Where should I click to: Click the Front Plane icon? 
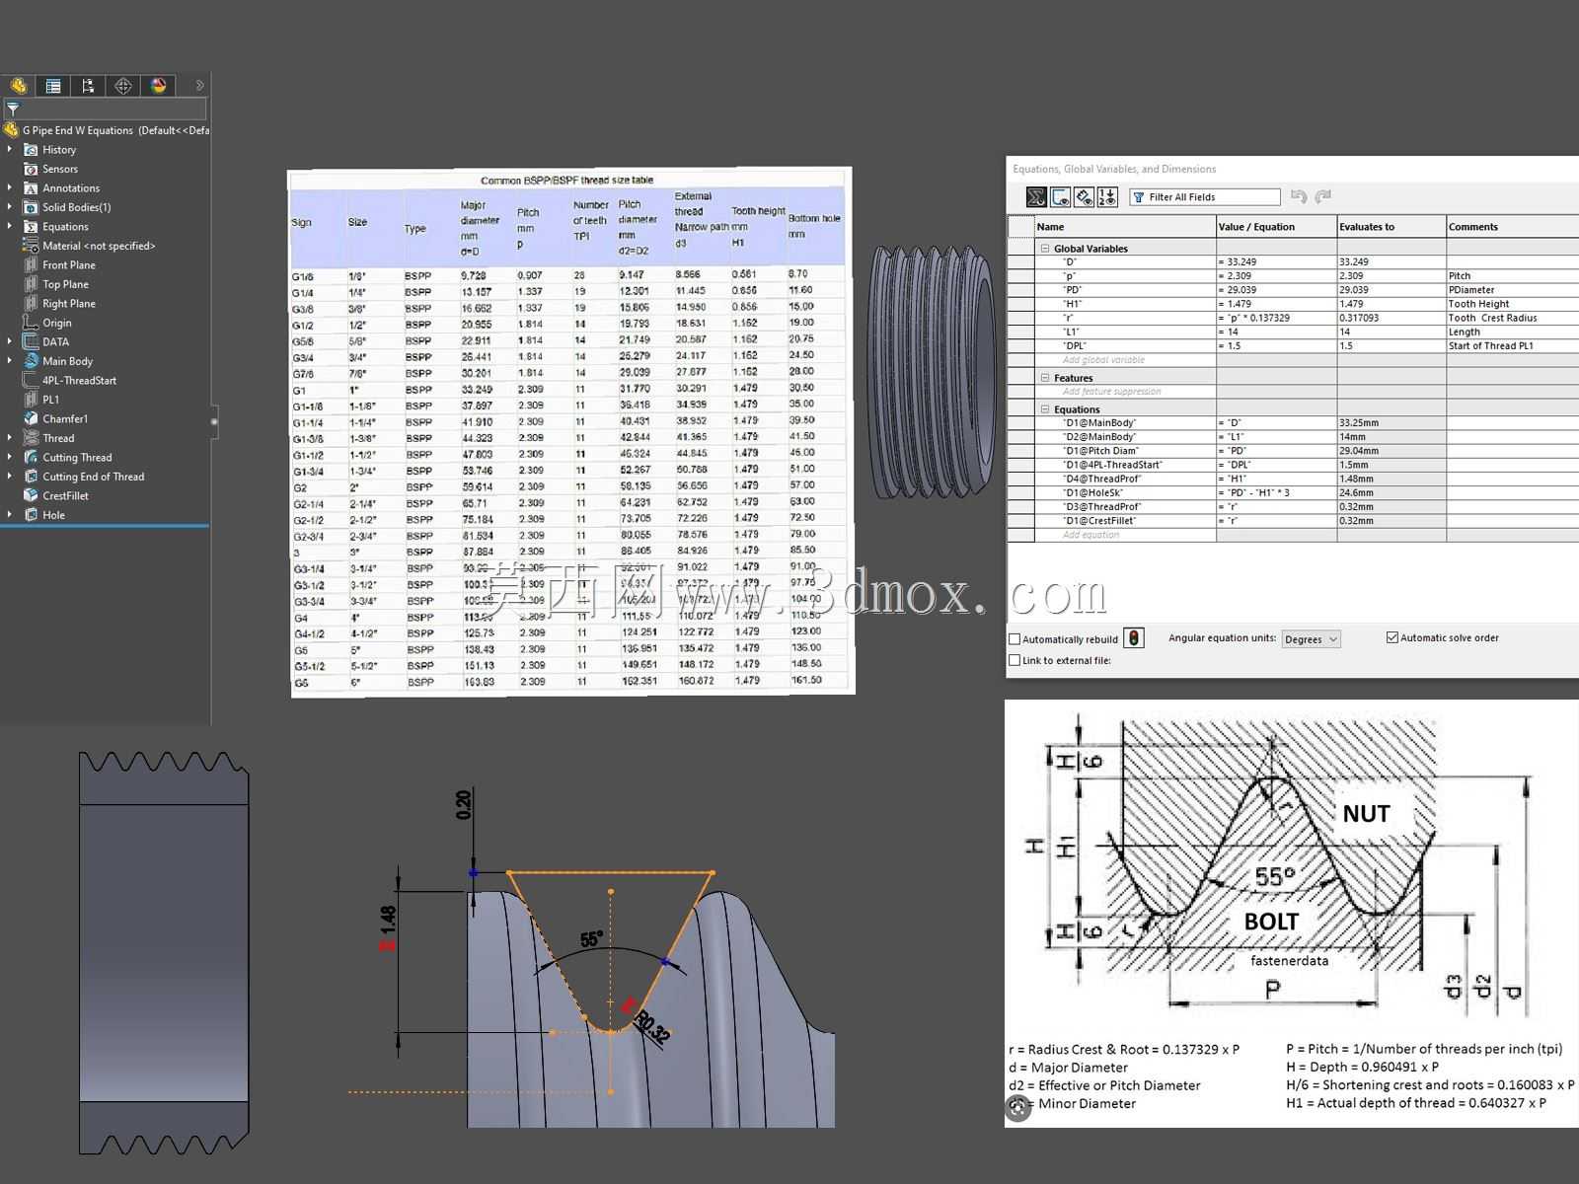(x=32, y=264)
